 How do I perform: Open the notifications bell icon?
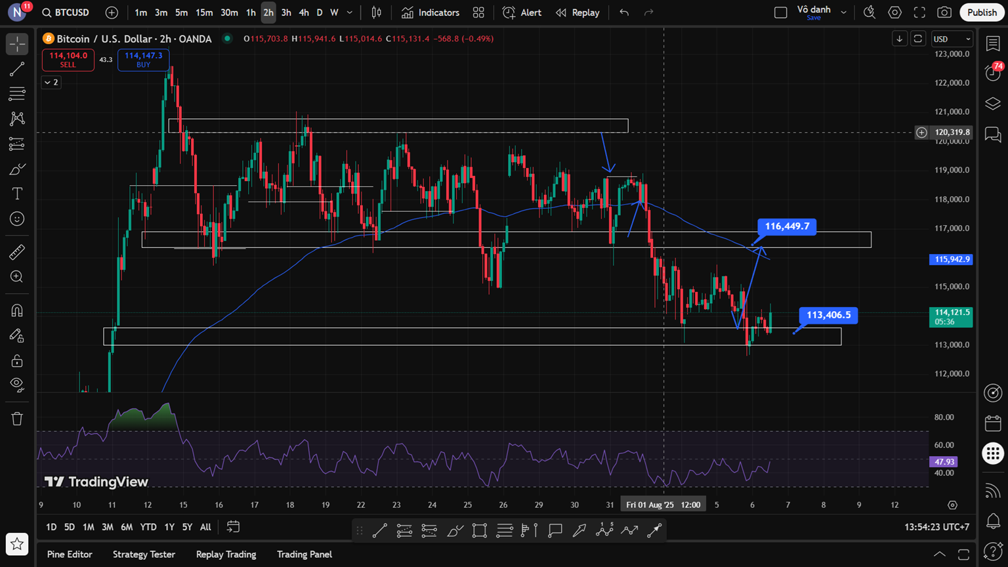point(993,521)
